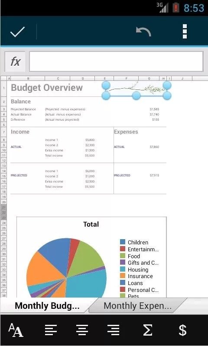This screenshot has height=346, width=208.
Task: Select the Budget Overview title cell
Action: (x=47, y=88)
